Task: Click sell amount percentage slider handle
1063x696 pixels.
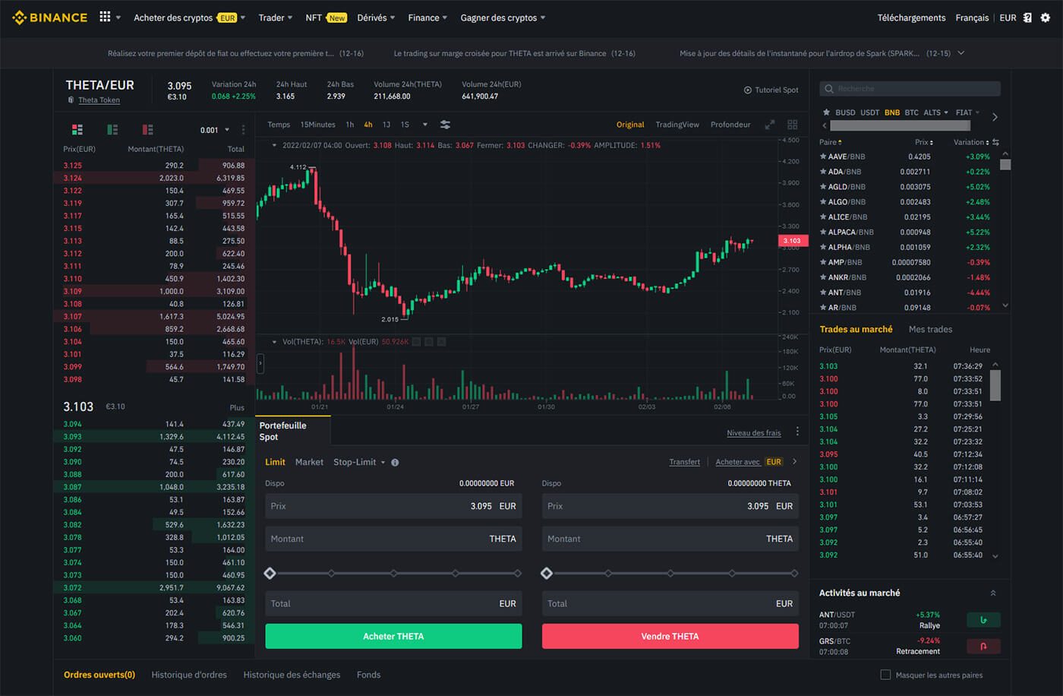Action: [547, 573]
